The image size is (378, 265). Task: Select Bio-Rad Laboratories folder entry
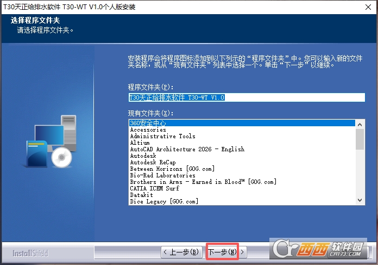click(242, 175)
